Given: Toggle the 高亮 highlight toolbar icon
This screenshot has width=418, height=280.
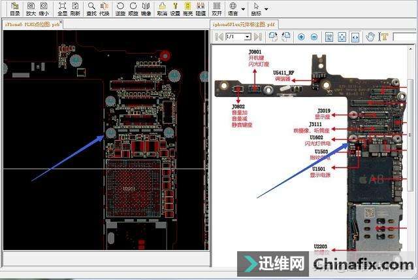Looking at the screenshot, I should (x=188, y=9).
